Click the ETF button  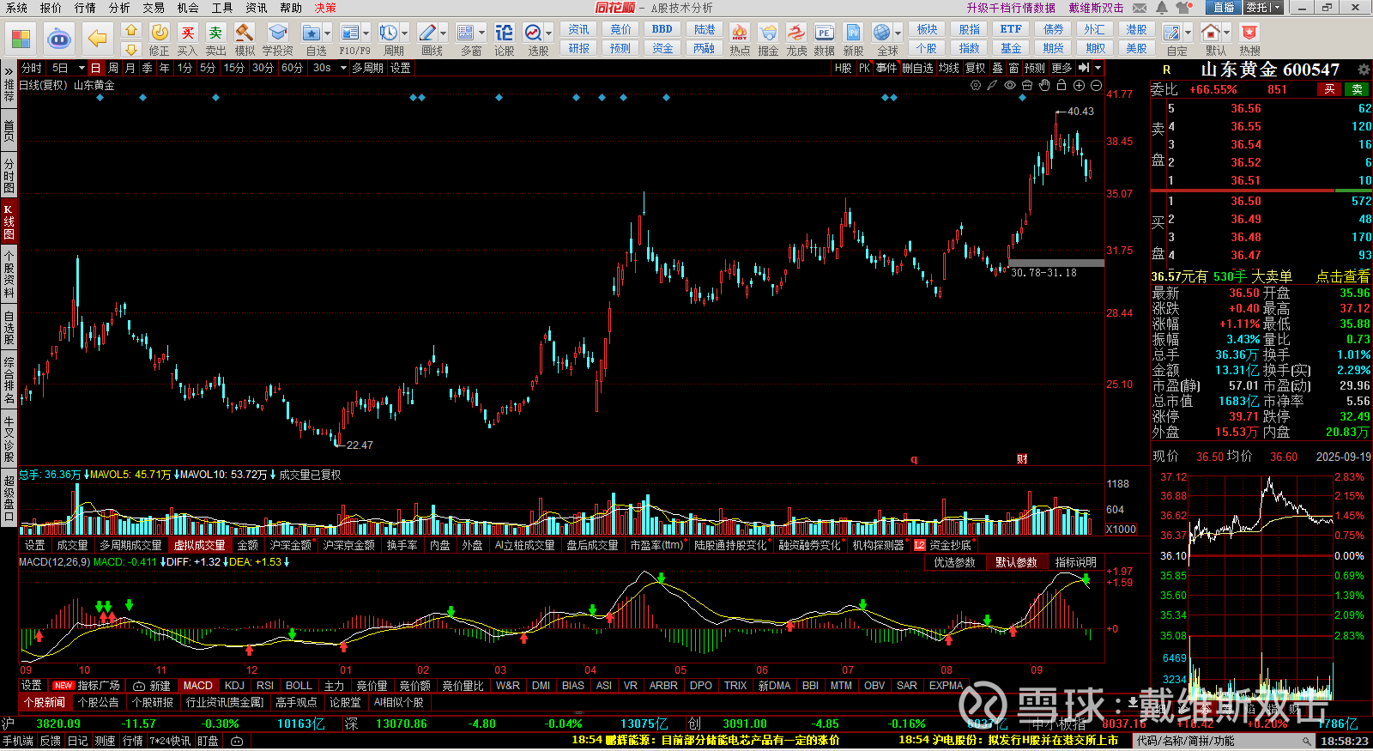[x=1011, y=29]
